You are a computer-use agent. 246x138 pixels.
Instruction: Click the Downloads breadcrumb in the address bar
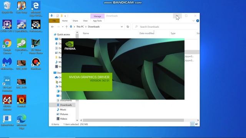click(94, 27)
